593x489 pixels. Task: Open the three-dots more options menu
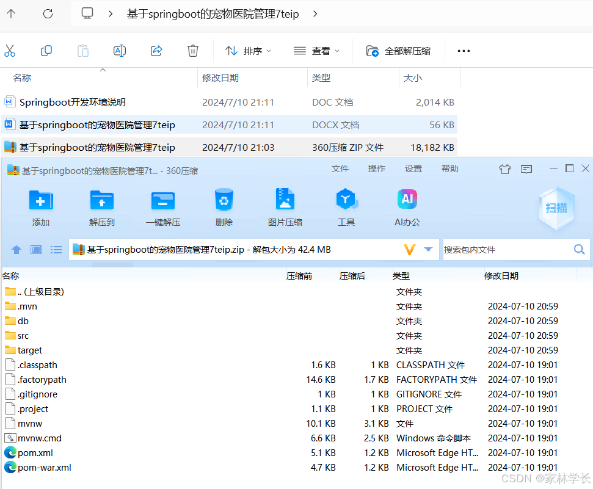pyautogui.click(x=464, y=51)
